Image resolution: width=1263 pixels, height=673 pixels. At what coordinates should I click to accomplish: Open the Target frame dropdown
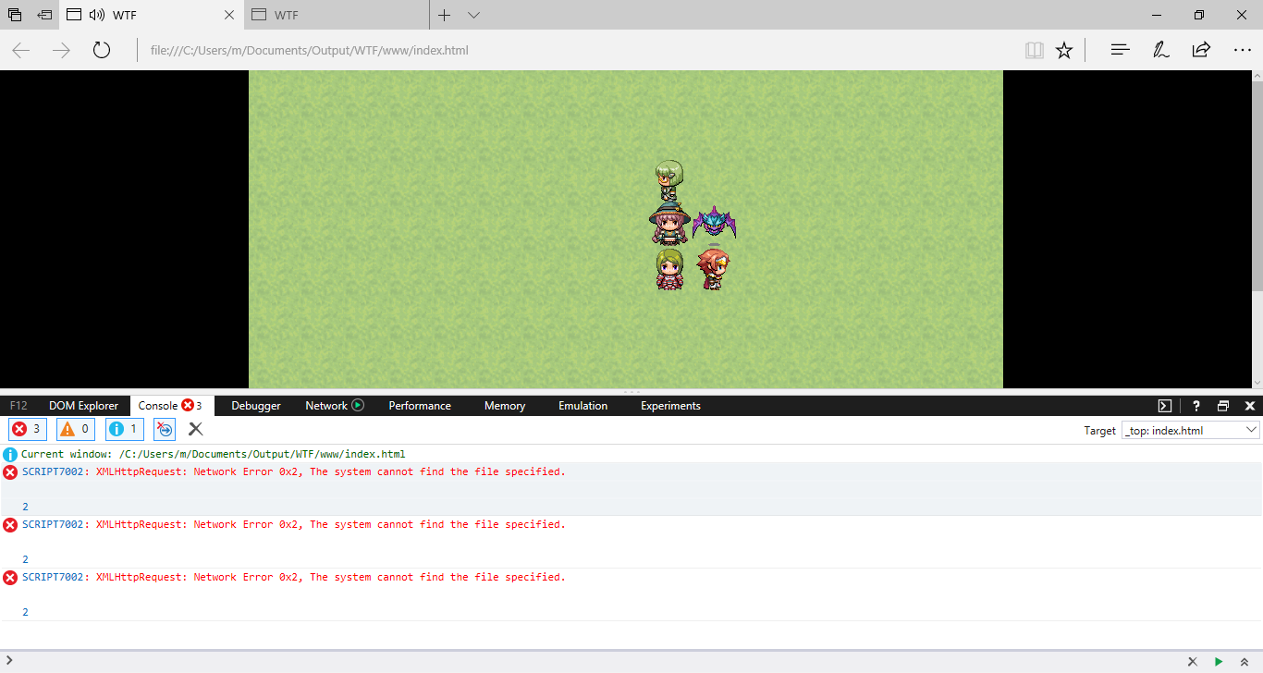pos(1191,431)
